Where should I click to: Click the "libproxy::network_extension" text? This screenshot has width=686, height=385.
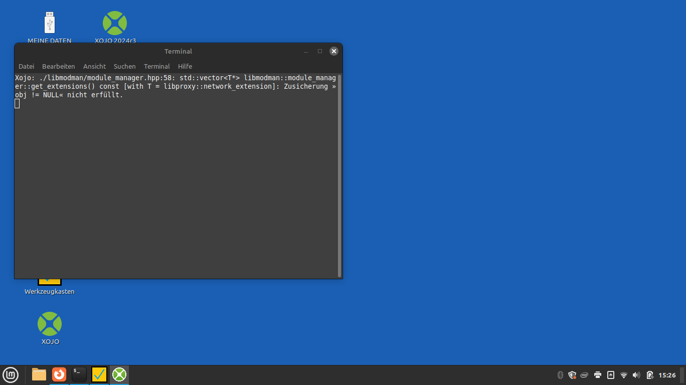(218, 86)
